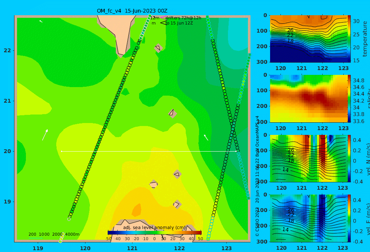The image size is (370, 252).
Task: Click the island marker nearest Taiwan's southern tip
Action: 158,48
